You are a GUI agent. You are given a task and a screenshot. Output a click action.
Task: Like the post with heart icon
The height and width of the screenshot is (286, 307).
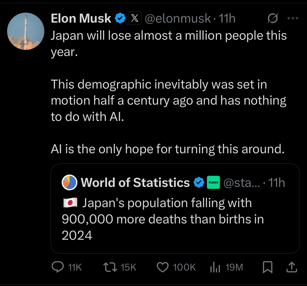point(162,267)
